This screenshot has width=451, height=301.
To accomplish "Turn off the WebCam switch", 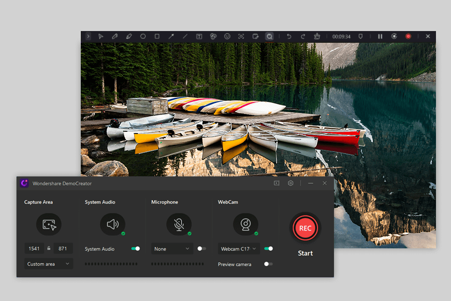I will [x=268, y=249].
